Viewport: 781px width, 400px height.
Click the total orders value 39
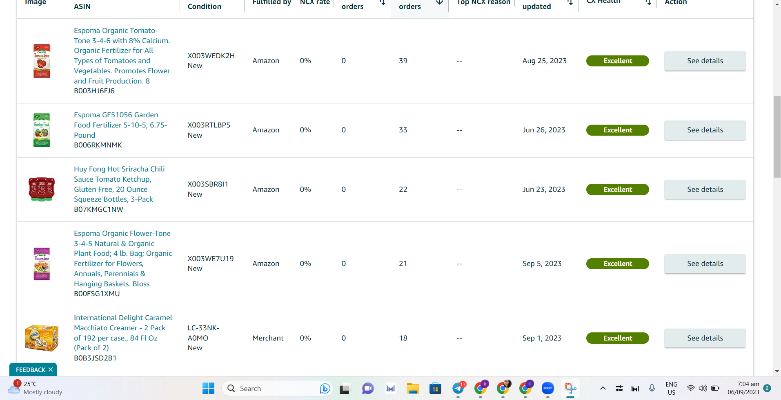point(403,61)
